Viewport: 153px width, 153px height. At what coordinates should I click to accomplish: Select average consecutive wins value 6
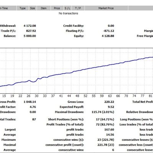pyautogui.click(x=113, y=150)
